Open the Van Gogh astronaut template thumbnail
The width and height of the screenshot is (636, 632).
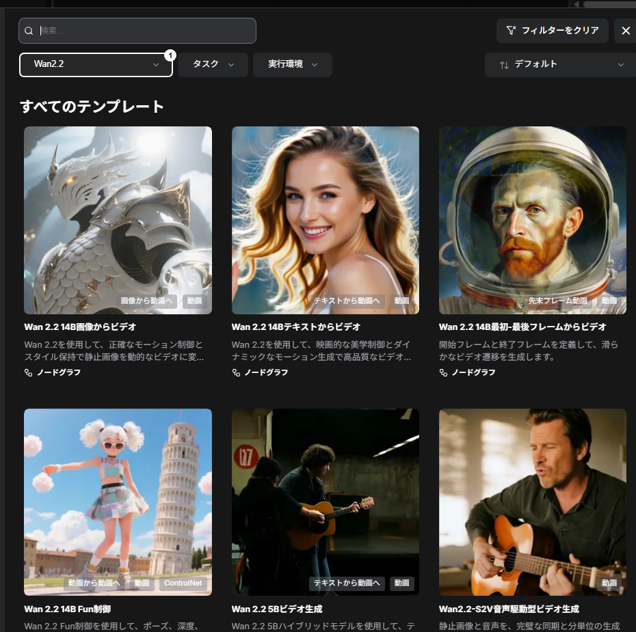pyautogui.click(x=533, y=220)
